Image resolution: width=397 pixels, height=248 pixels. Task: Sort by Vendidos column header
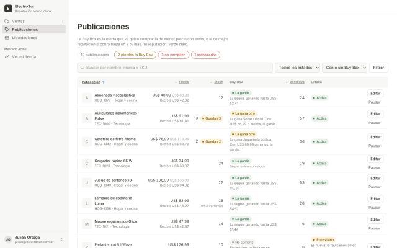[295, 82]
